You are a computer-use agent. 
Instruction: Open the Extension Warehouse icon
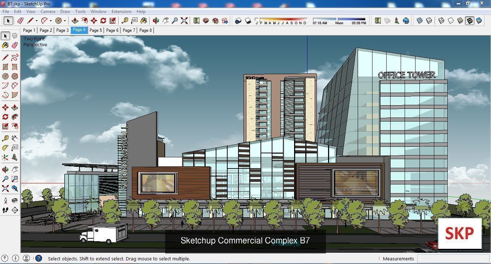tap(215, 21)
